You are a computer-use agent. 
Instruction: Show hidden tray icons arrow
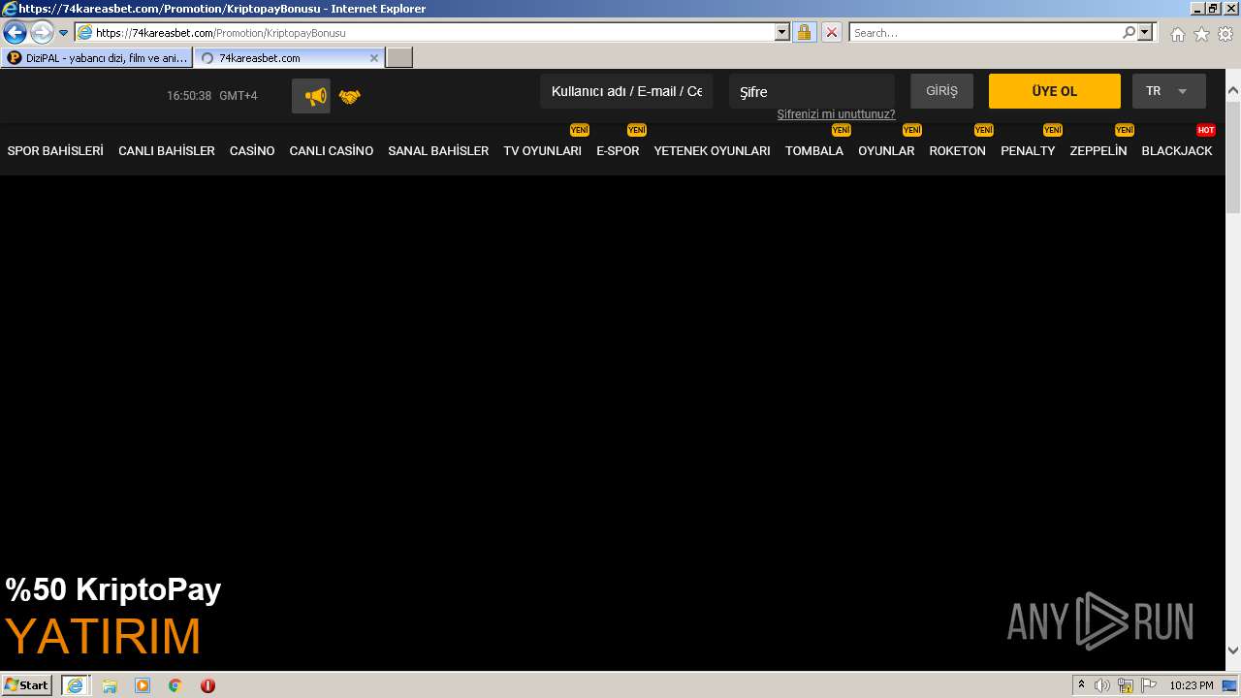click(x=1081, y=685)
